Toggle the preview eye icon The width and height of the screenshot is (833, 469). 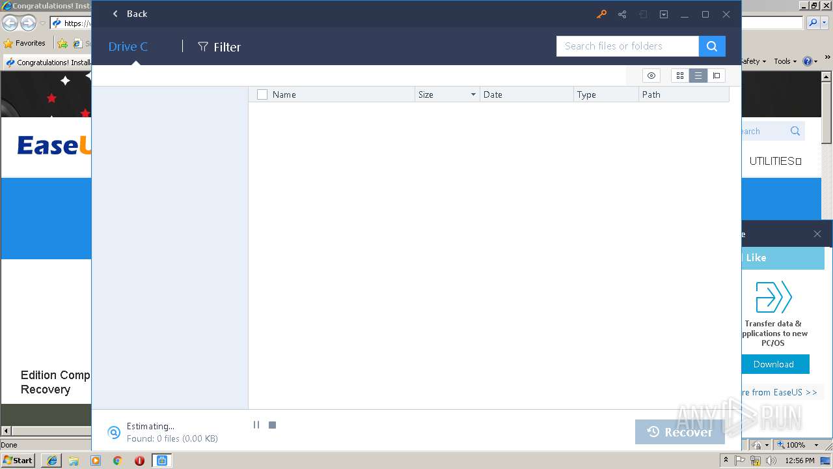(651, 76)
